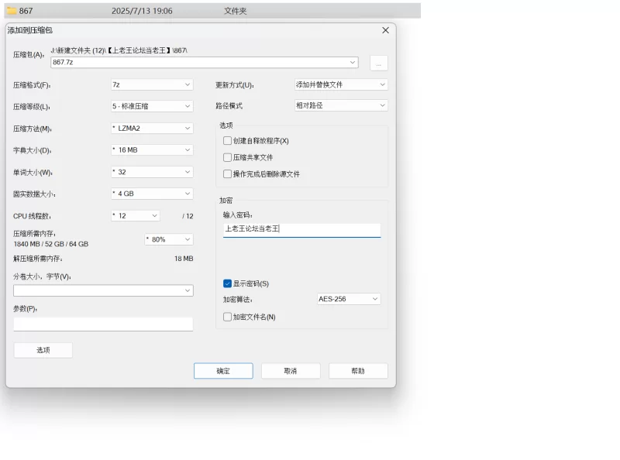Open the CPU 线程数 12 dropdown
The width and height of the screenshot is (620, 460).
coord(136,216)
